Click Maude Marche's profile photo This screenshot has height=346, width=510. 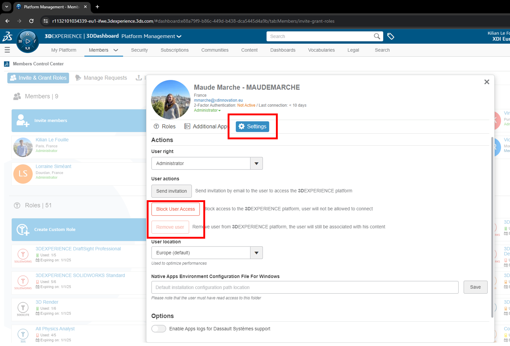(x=171, y=100)
